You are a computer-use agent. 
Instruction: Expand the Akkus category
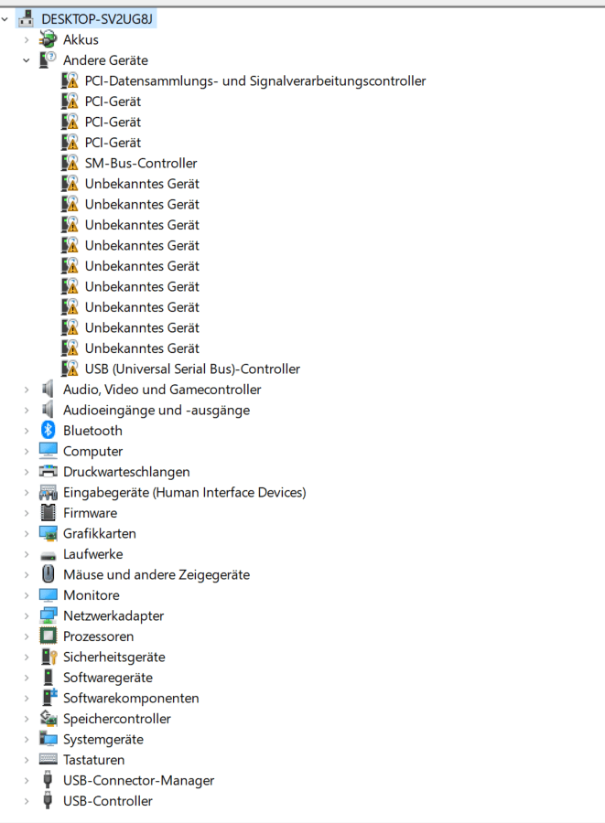tap(27, 40)
